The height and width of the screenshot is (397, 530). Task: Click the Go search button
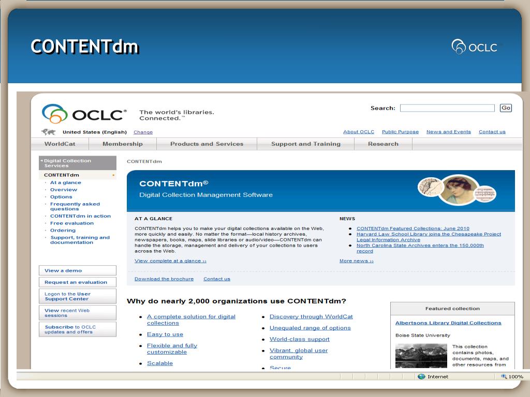click(x=506, y=108)
